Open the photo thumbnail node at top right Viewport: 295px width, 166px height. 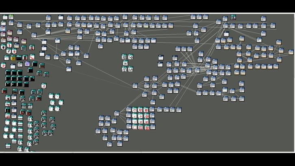tap(233, 17)
